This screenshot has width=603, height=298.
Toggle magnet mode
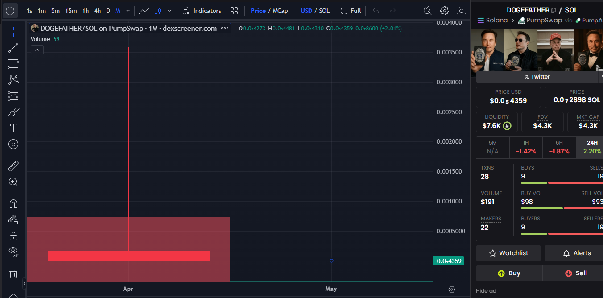(13, 204)
